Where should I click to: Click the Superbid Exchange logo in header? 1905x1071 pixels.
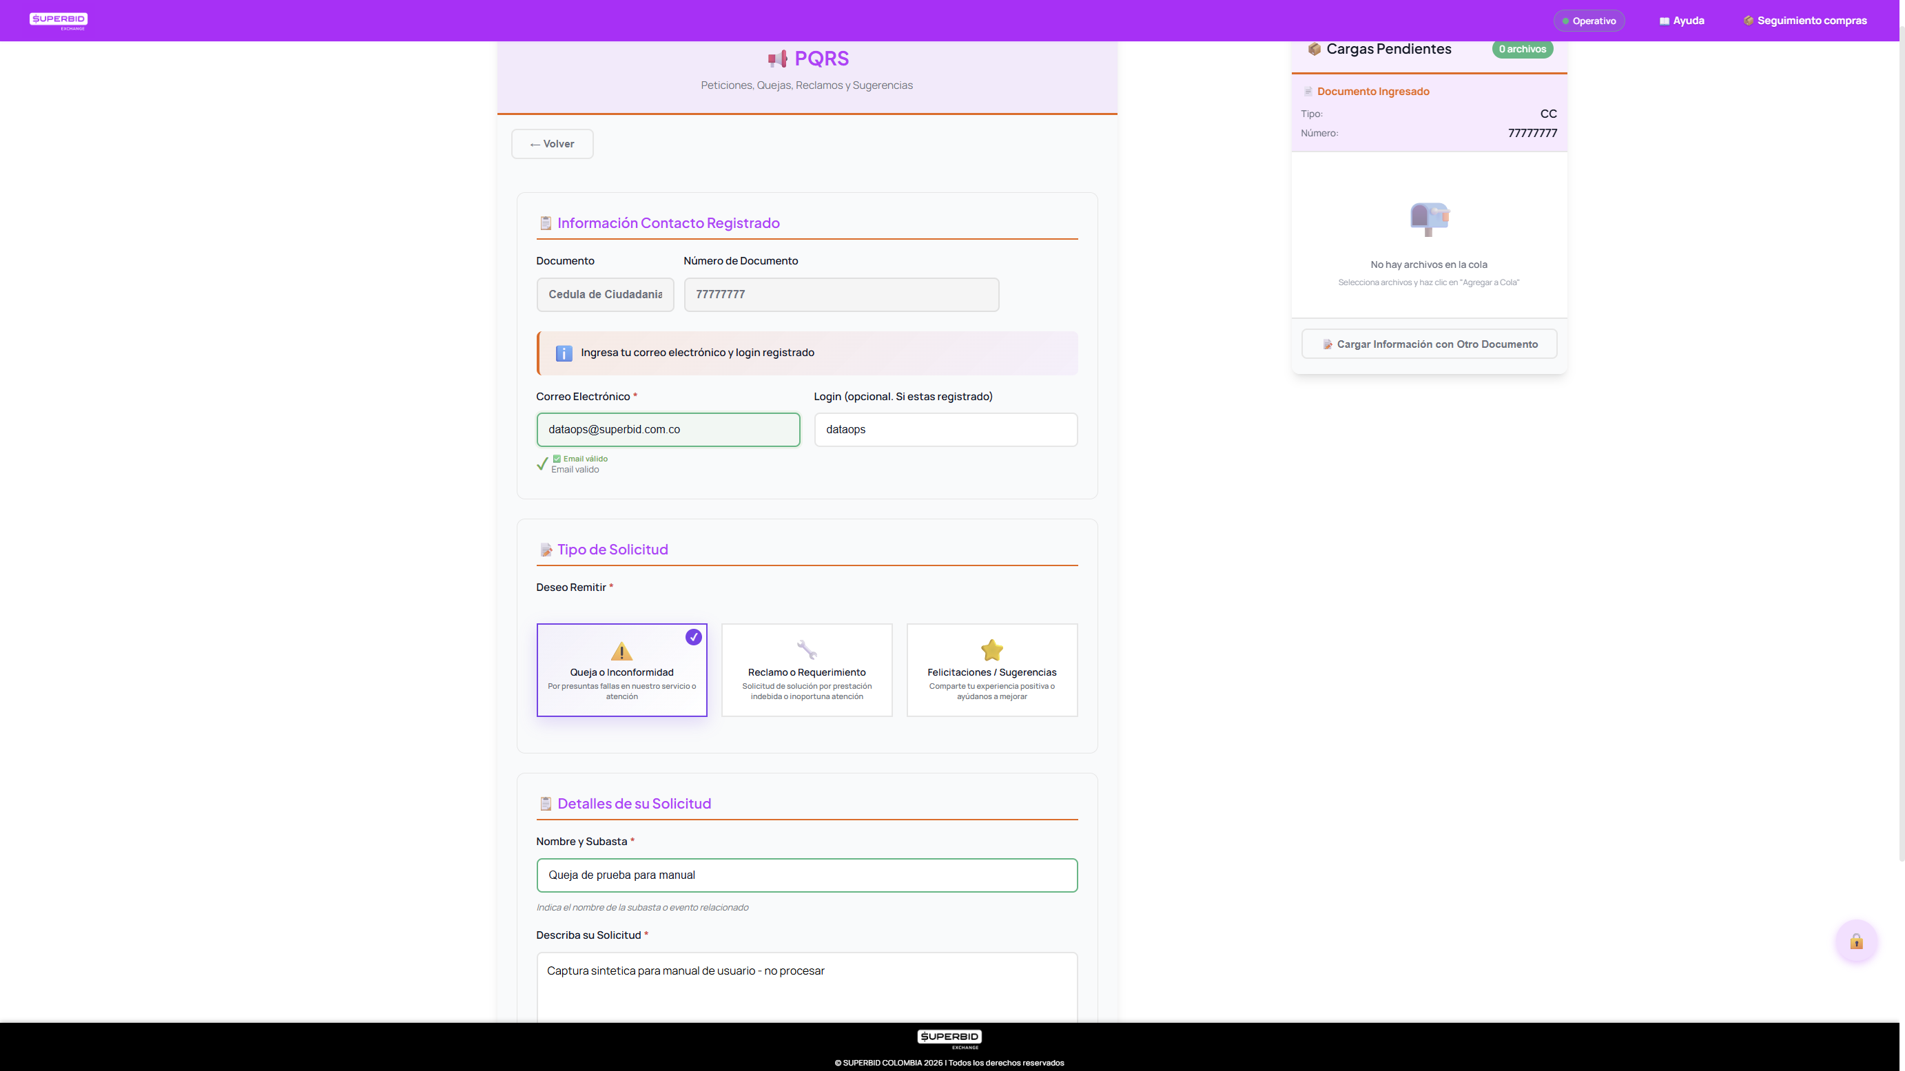59,21
